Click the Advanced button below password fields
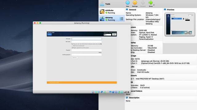Viewport: 197px width, 110px height. tap(74, 57)
